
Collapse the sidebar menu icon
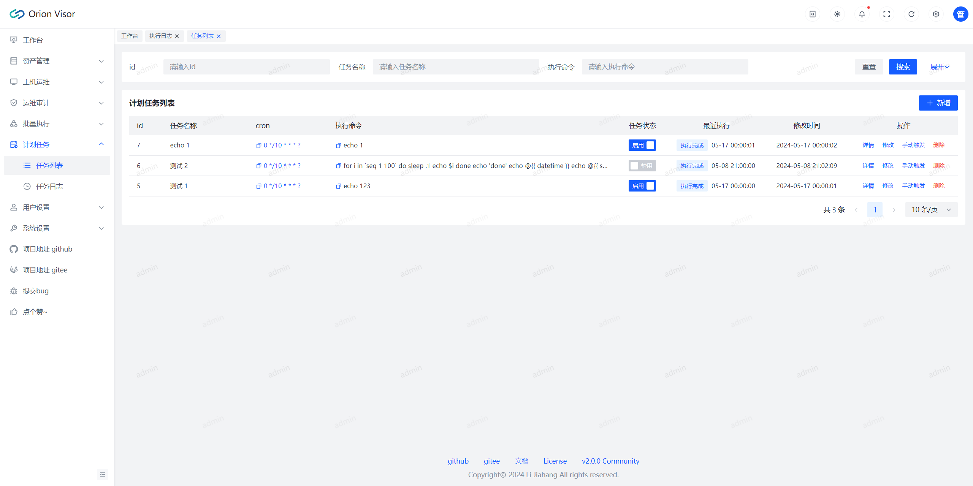[x=102, y=474]
